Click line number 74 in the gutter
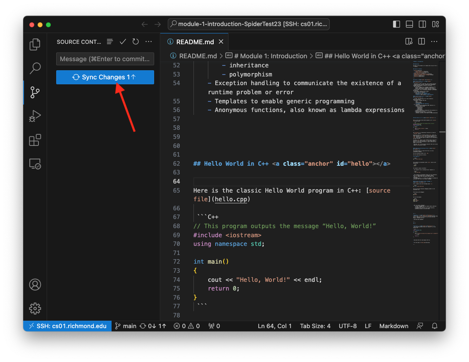The image size is (469, 362). pyautogui.click(x=176, y=280)
